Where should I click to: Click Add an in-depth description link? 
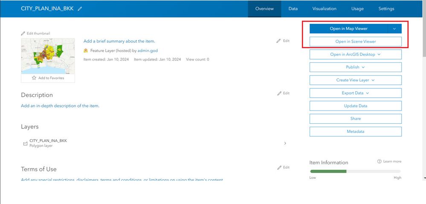(x=60, y=106)
